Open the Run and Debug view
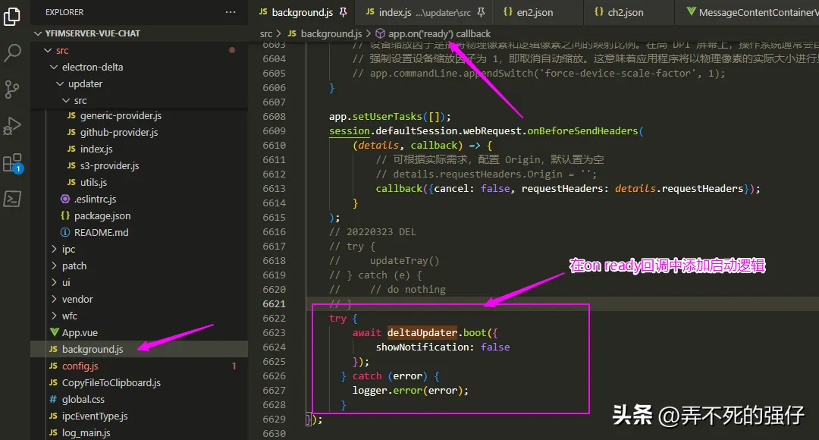The height and width of the screenshot is (440, 819). (x=12, y=126)
